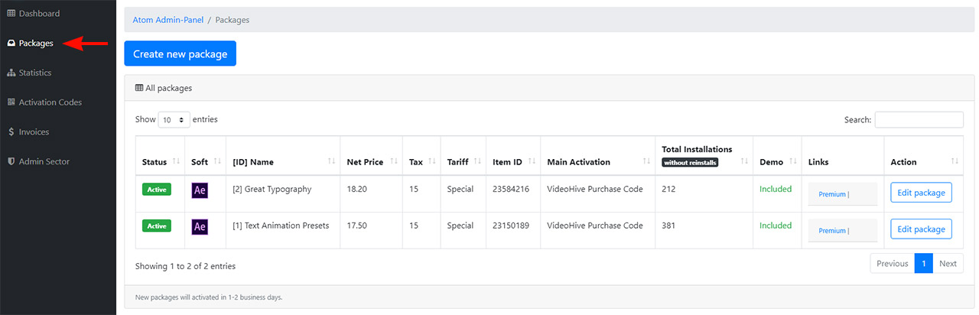Go to Next pagination page
This screenshot has height=315, width=979.
[x=948, y=264]
